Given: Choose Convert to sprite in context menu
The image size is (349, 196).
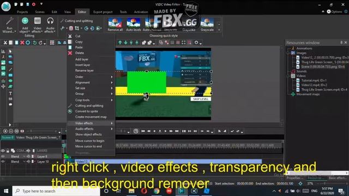Looking at the screenshot, I should (91, 111).
